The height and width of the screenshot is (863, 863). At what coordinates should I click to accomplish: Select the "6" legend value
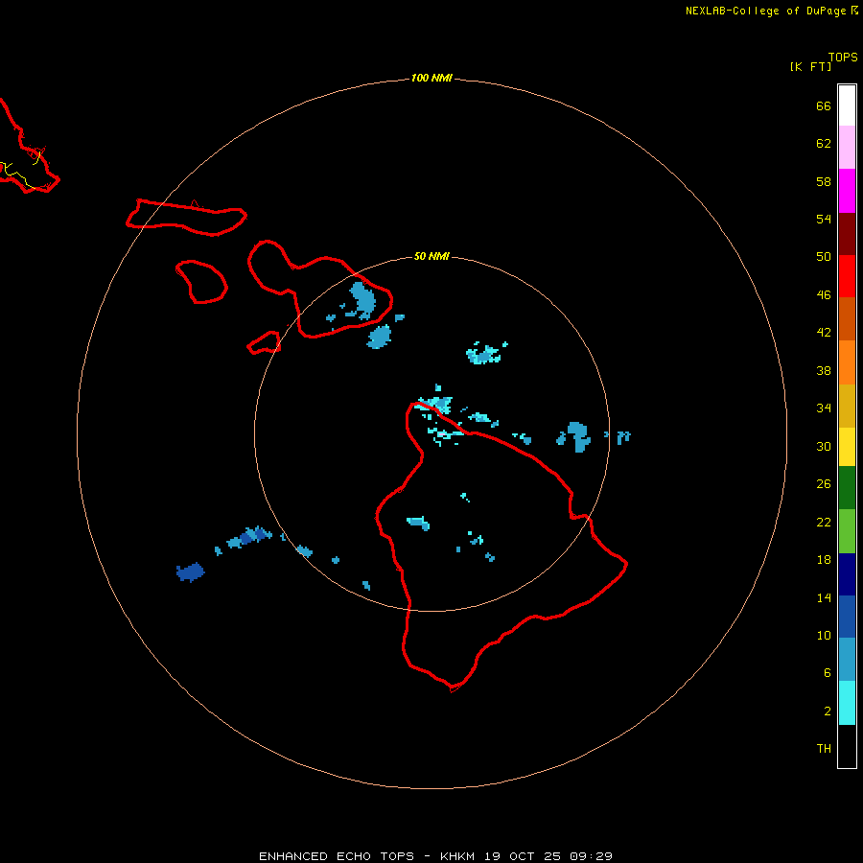click(x=828, y=673)
